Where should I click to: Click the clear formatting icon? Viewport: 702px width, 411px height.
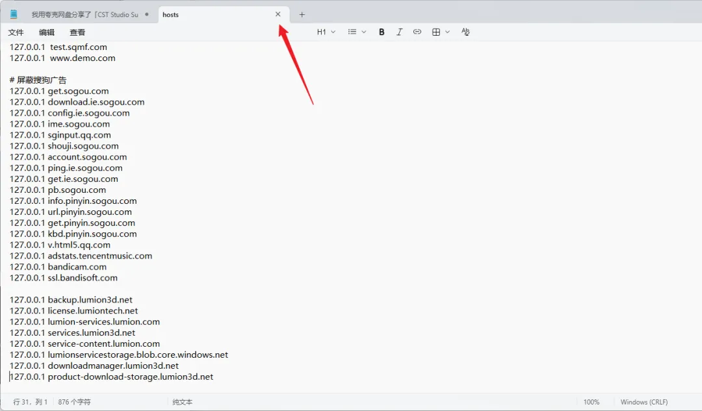465,32
